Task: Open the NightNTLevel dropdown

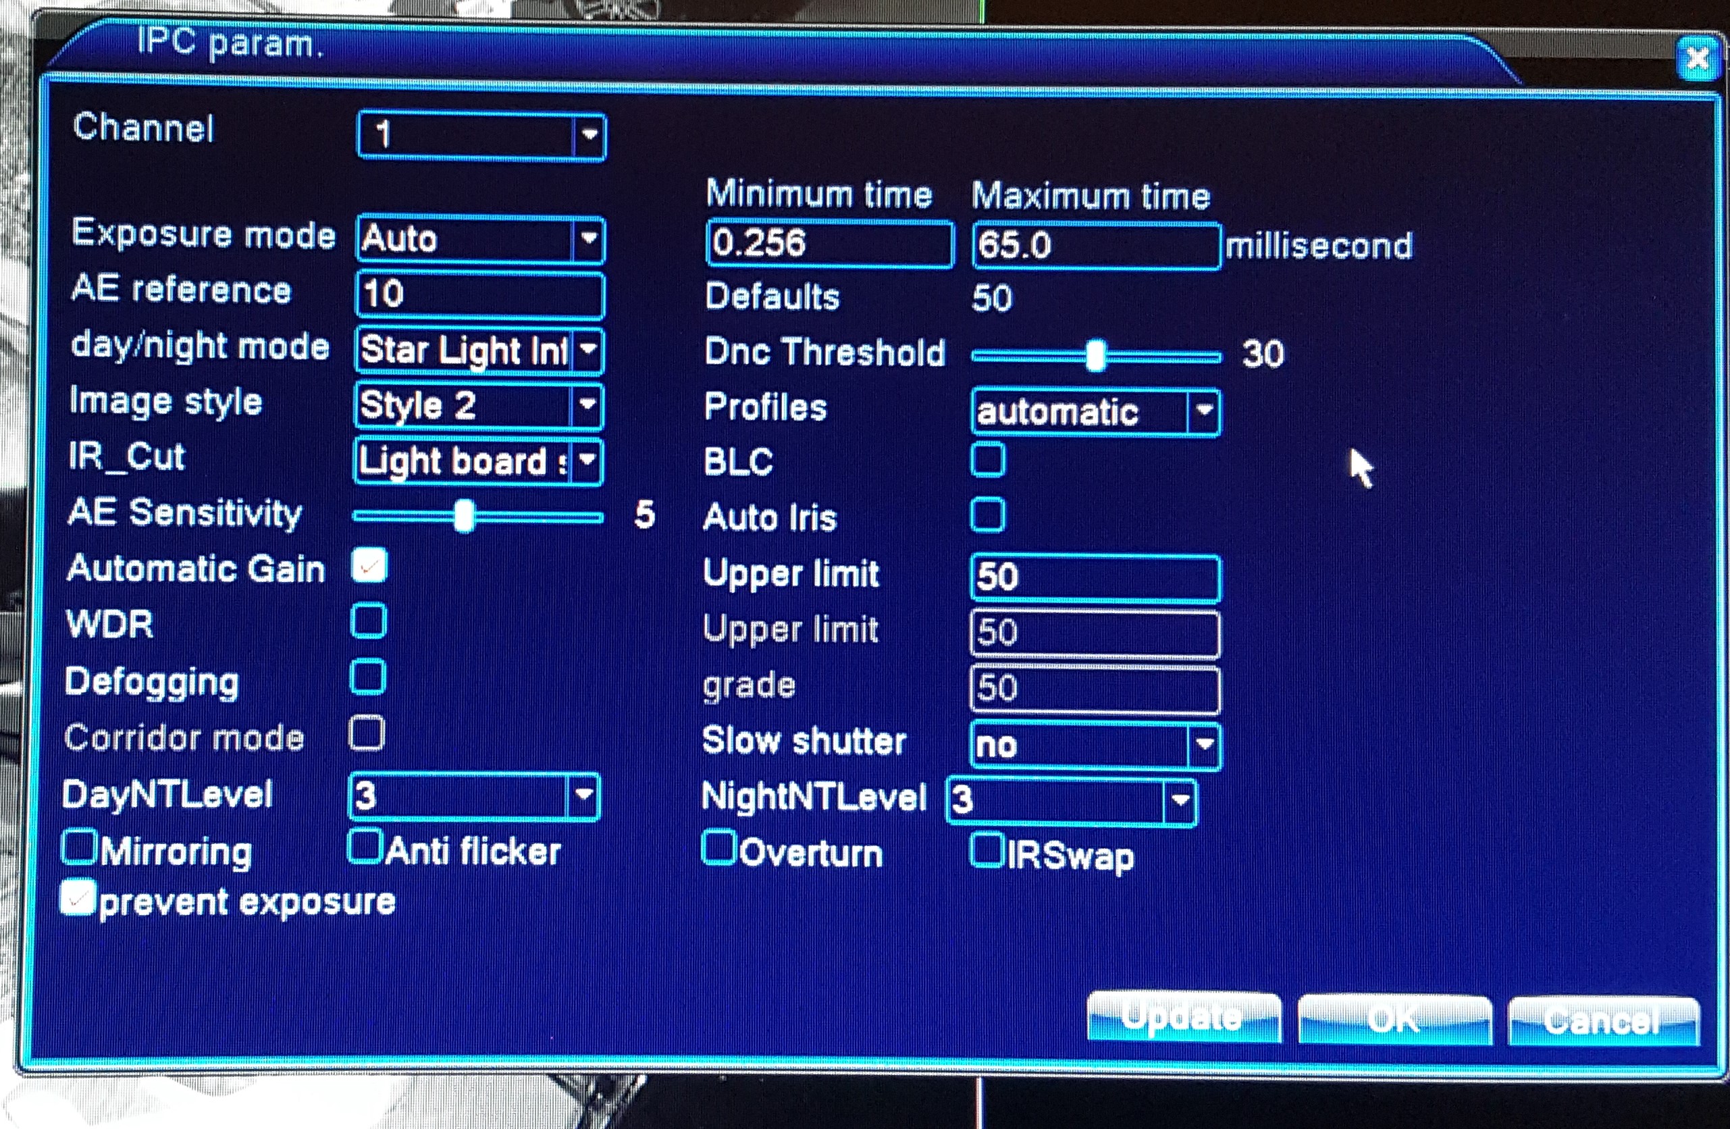Action: click(1180, 800)
